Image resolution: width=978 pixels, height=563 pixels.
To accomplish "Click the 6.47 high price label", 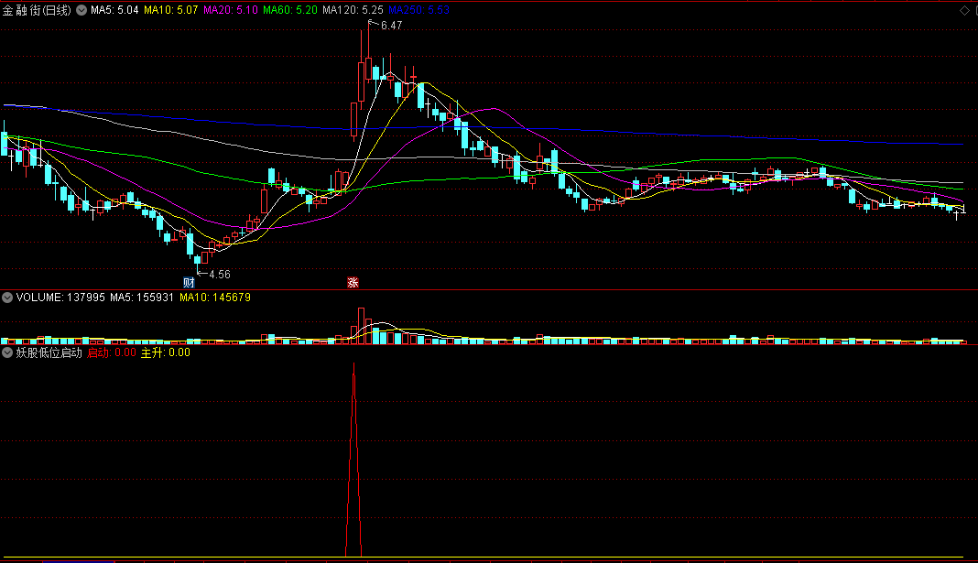I will pos(392,26).
